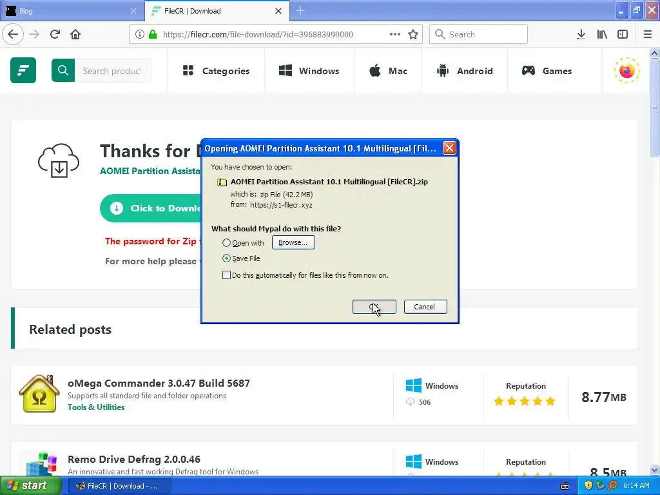The height and width of the screenshot is (495, 660).
Task: Reload the page with the refresh icon
Action: [55, 34]
